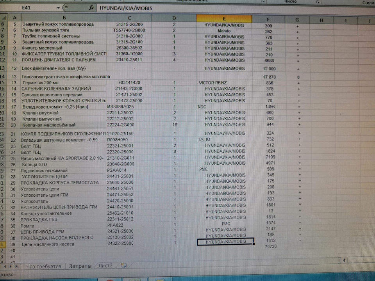Click the Name Box showing E41

(26, 8)
